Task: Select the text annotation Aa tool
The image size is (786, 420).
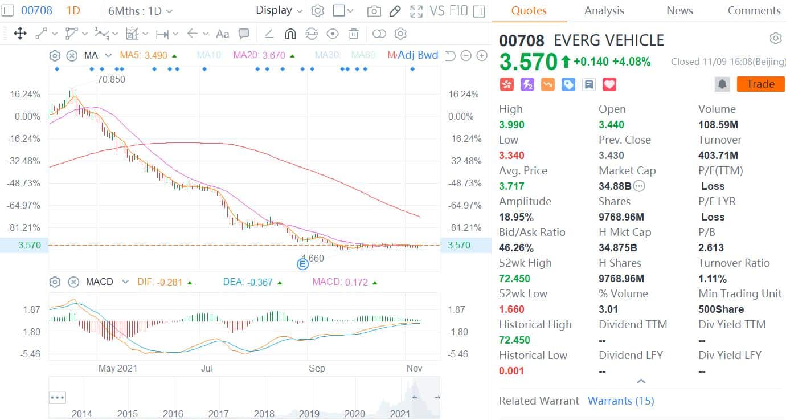Action: tap(222, 34)
